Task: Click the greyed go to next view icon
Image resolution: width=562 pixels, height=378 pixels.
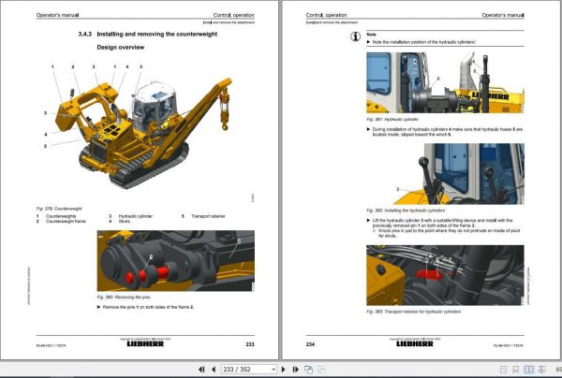Action: tap(321, 370)
